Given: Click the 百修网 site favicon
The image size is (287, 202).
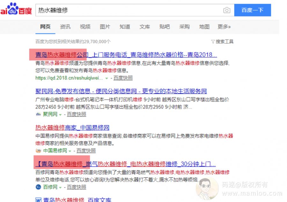Looking at the screenshot, I should point(38,187).
